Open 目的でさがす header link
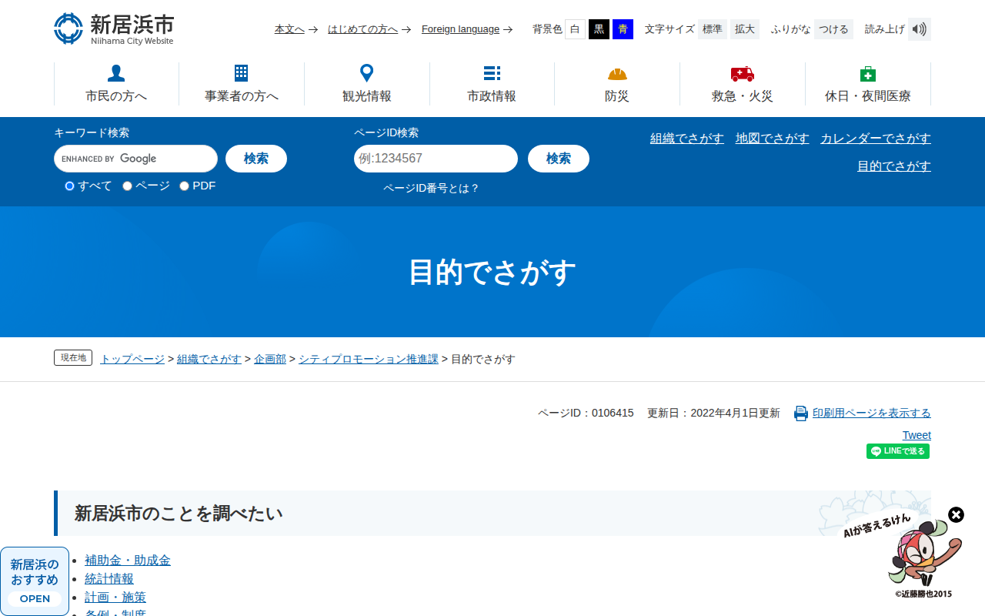 point(894,166)
